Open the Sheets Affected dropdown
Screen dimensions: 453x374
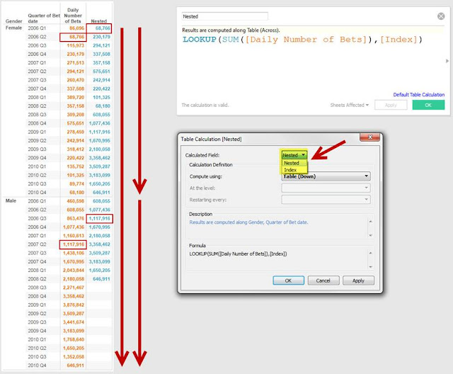pyautogui.click(x=349, y=105)
